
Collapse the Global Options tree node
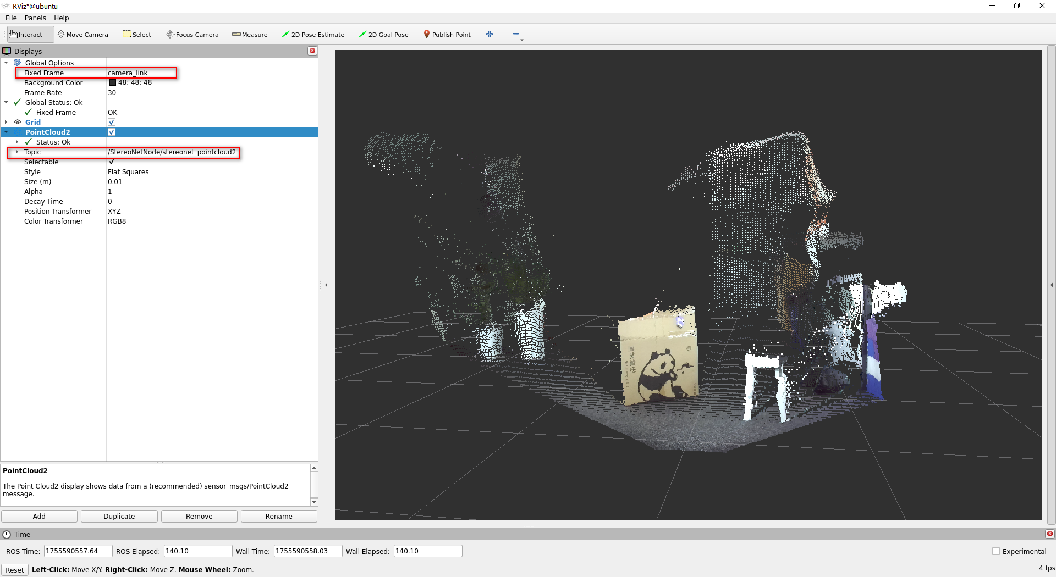pyautogui.click(x=6, y=63)
